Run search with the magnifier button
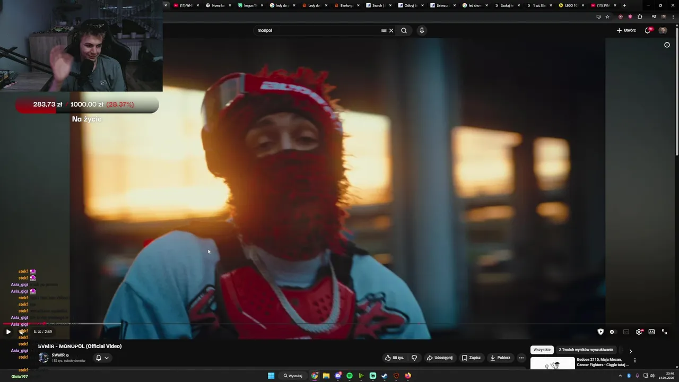 [404, 30]
